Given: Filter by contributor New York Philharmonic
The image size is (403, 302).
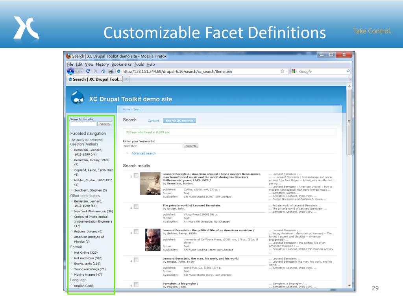Looking at the screenshot, I should [x=94, y=211].
